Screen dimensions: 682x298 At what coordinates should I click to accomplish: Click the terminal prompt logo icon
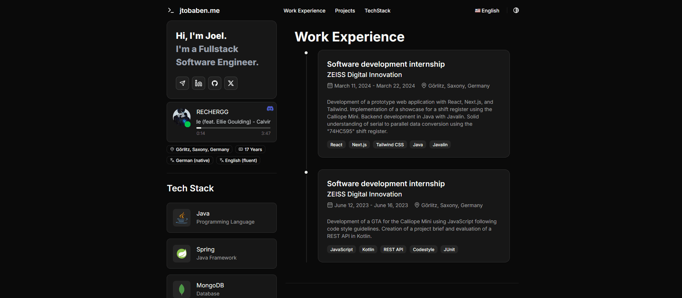click(171, 10)
